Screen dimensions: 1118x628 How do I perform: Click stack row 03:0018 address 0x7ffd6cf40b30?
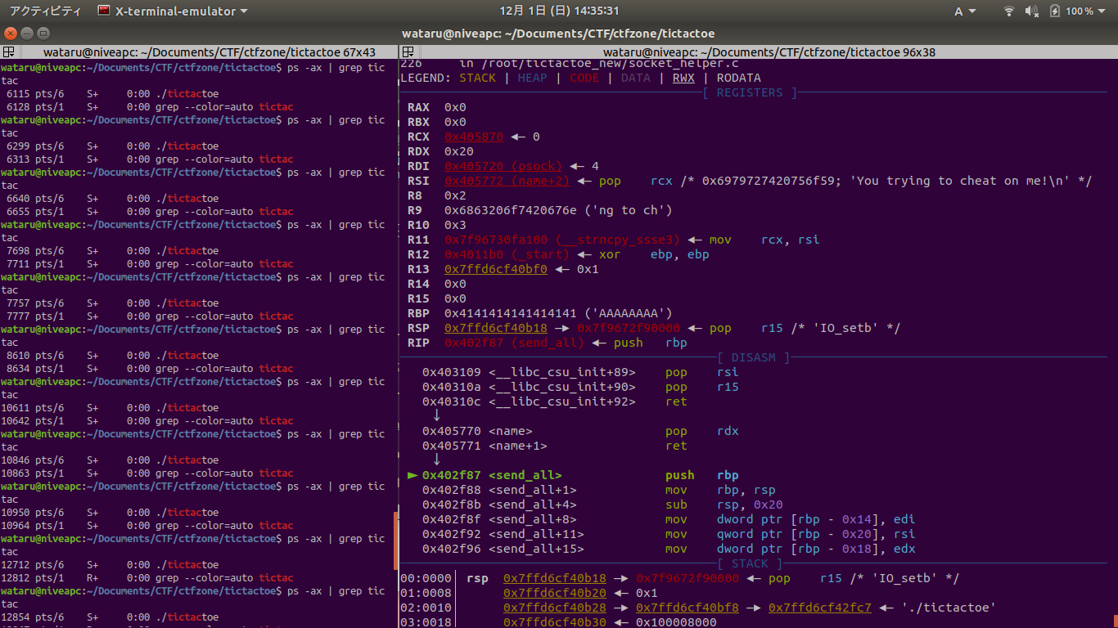[x=555, y=622]
